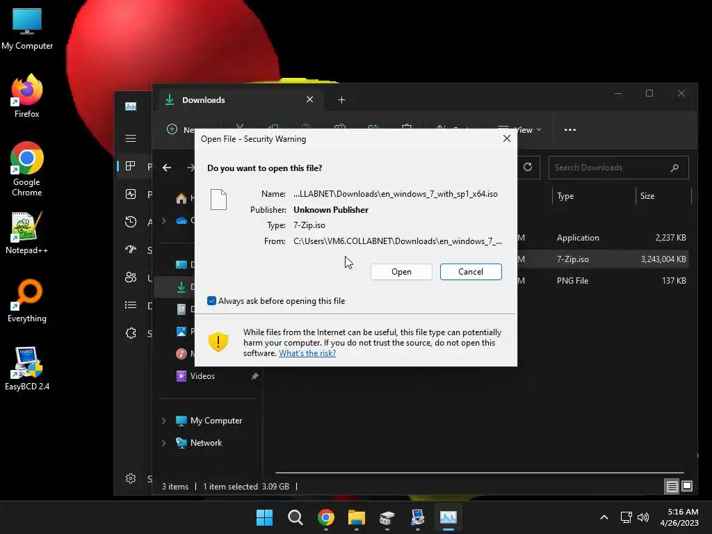
Task: Open volume control in system tray
Action: point(643,517)
